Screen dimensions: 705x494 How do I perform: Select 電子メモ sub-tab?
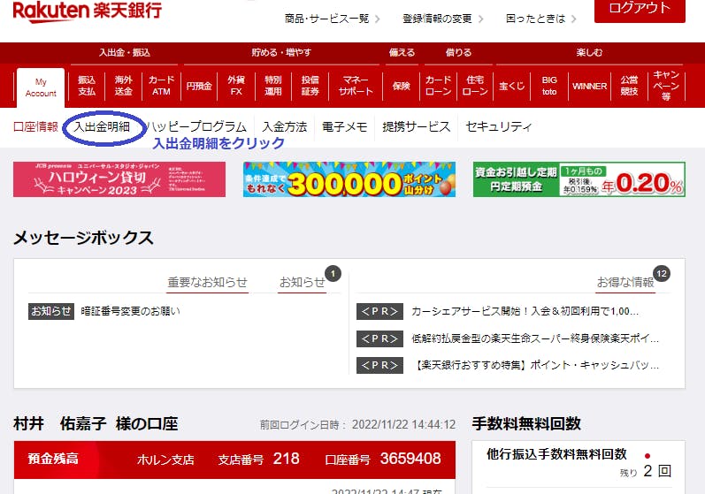[344, 126]
